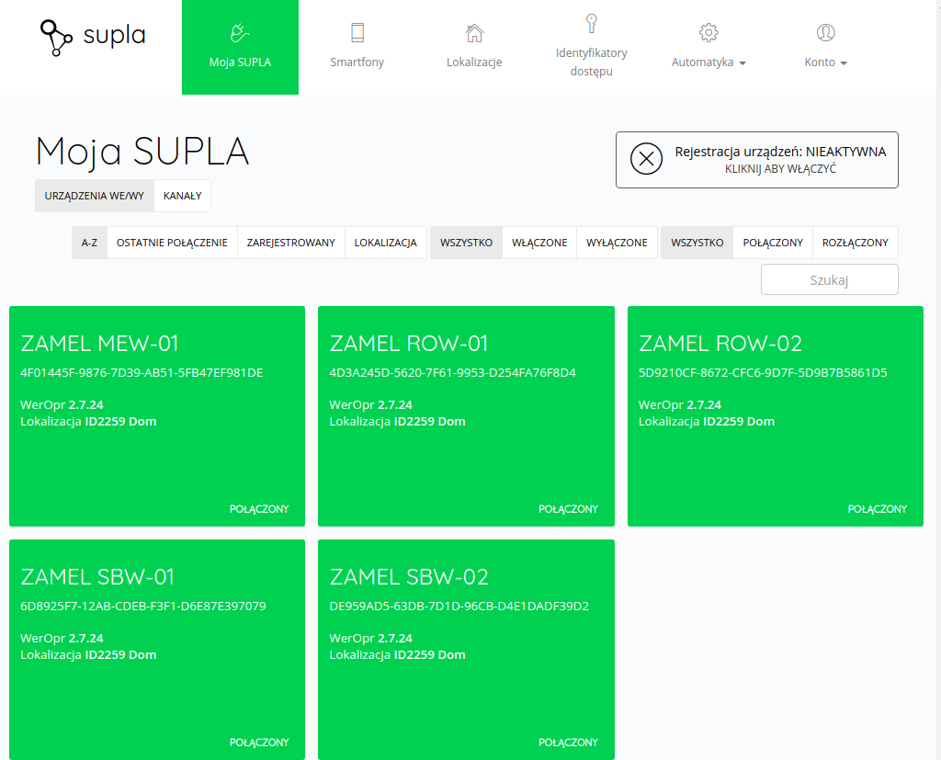Click POŁĄCZONY status on ZAMEL ROW-02

878,509
